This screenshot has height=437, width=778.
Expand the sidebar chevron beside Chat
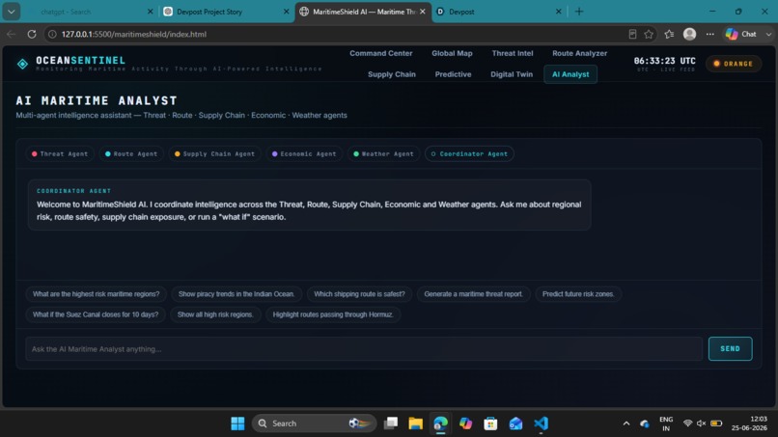pyautogui.click(x=768, y=34)
